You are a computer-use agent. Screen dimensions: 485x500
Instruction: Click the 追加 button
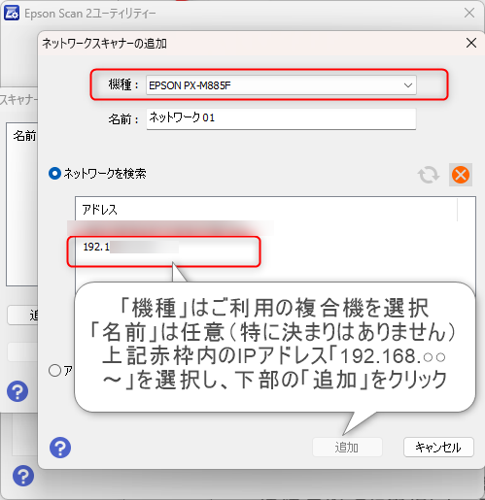[347, 448]
